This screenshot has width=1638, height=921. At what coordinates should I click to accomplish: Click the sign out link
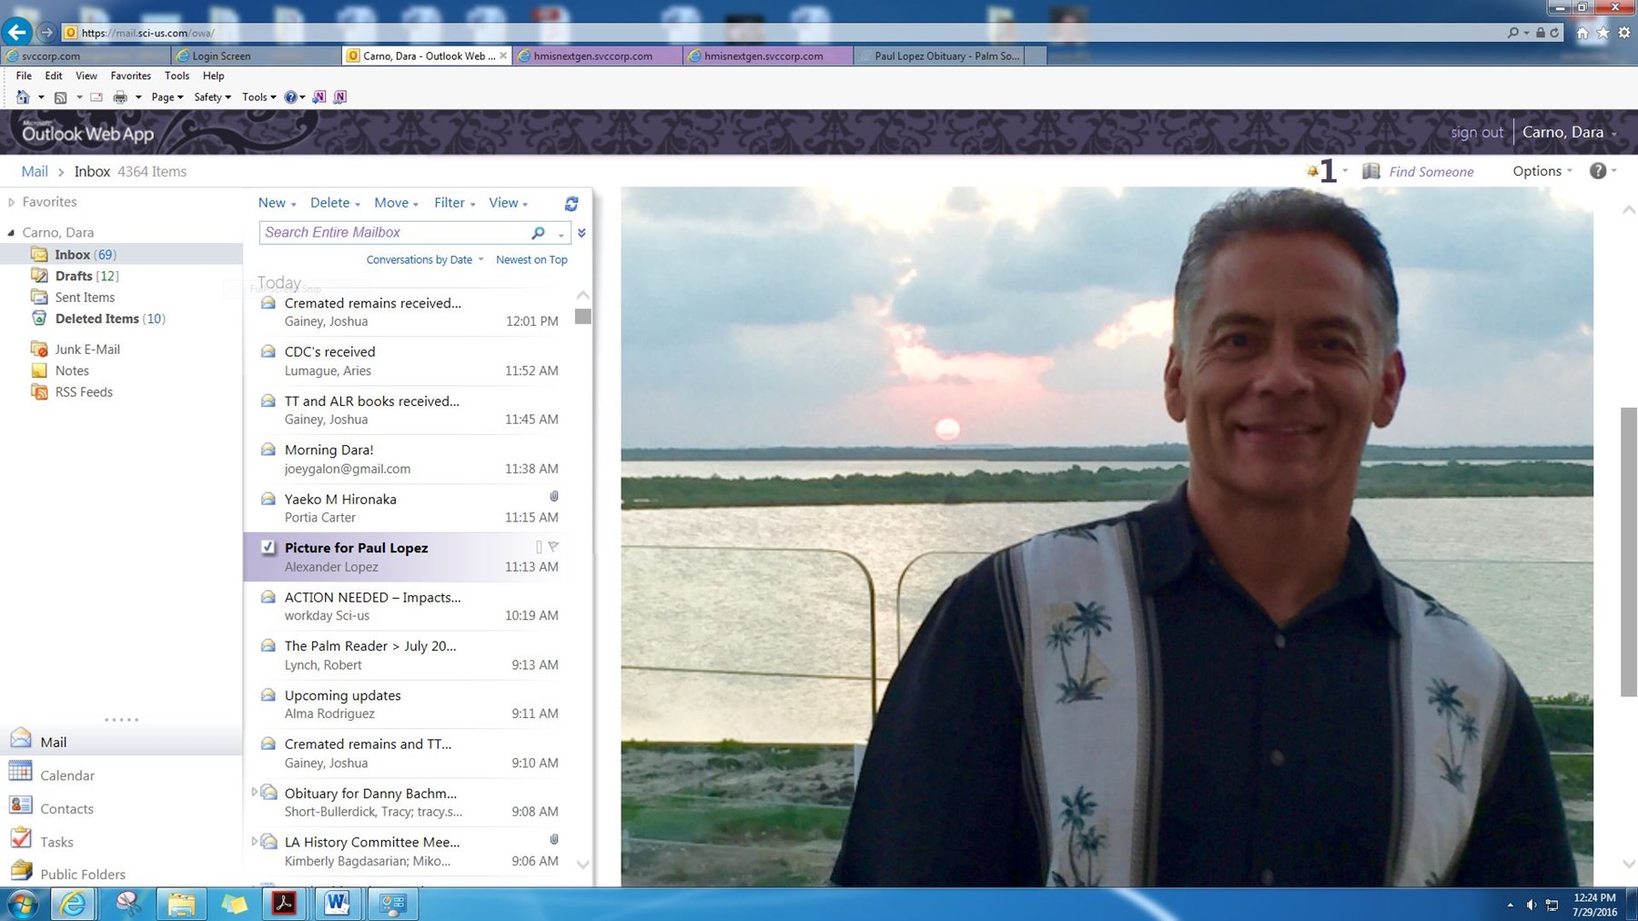point(1476,132)
